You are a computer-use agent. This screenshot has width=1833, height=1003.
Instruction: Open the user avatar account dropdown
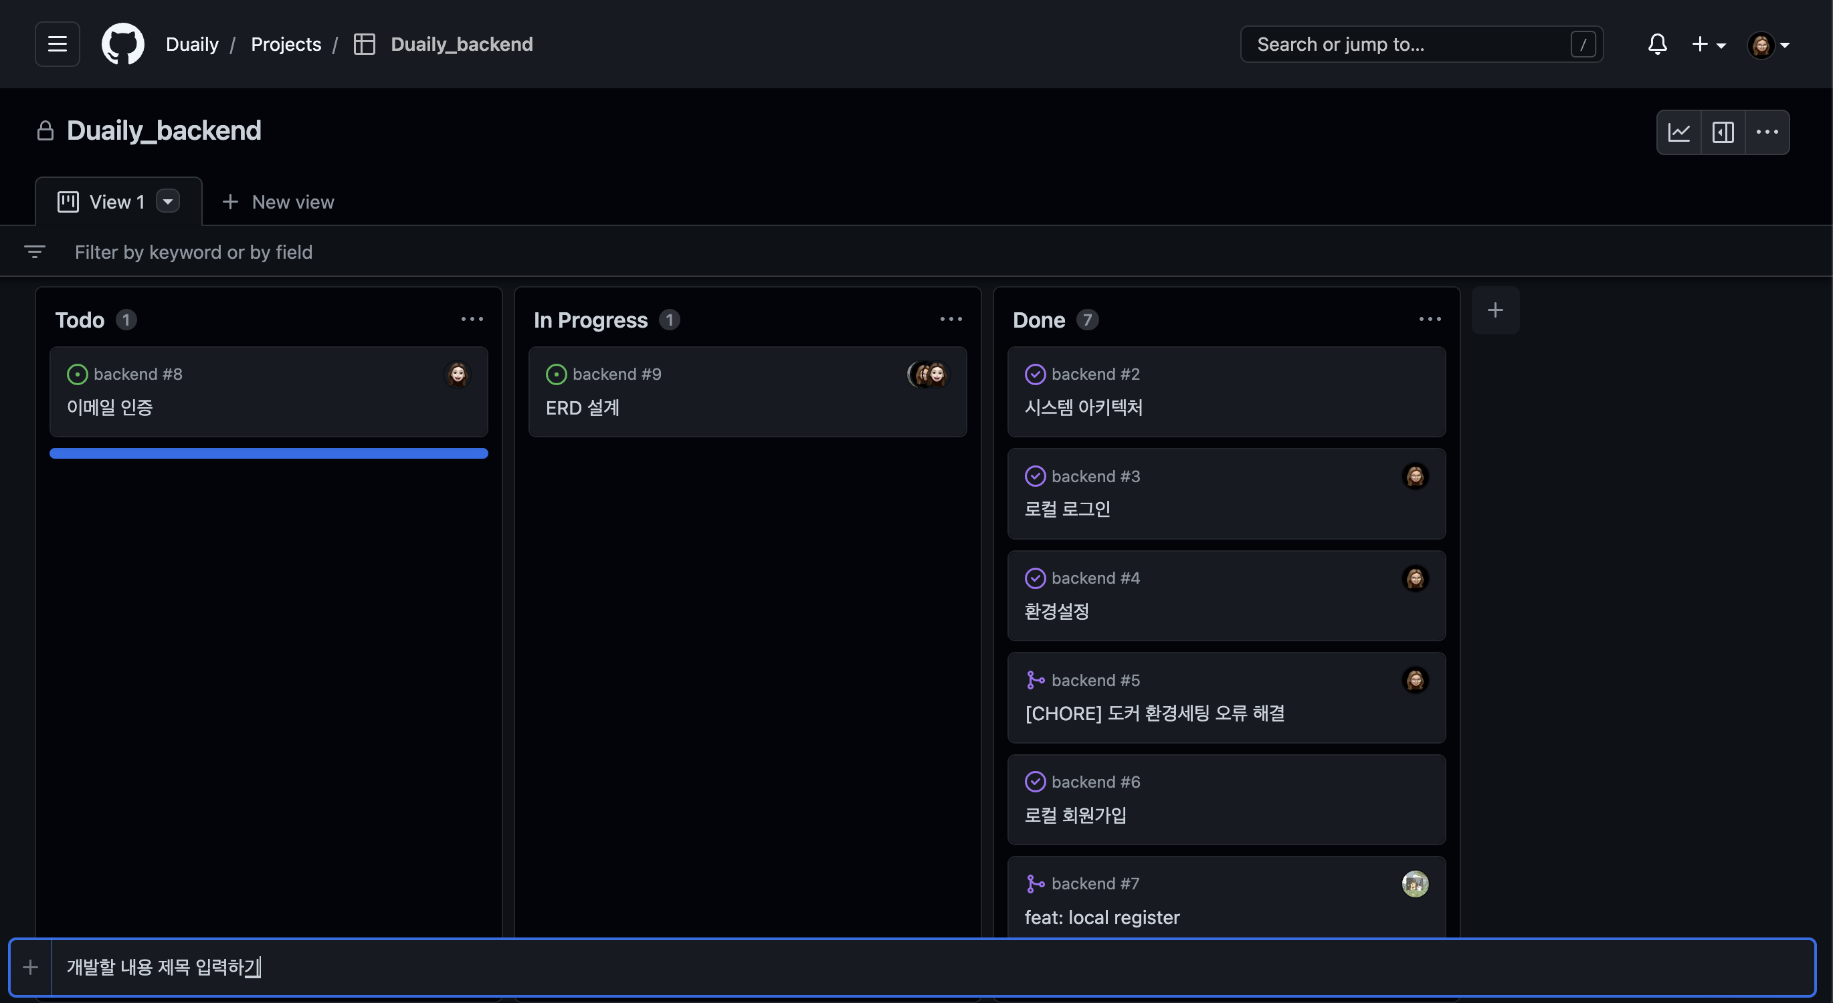(x=1768, y=45)
